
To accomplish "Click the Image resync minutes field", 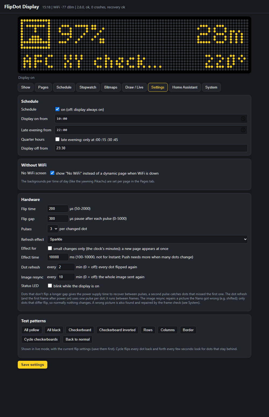I will tap(66, 277).
